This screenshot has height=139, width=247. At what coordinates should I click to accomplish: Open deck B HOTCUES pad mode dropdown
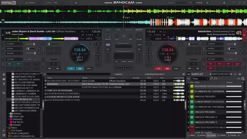215,59
